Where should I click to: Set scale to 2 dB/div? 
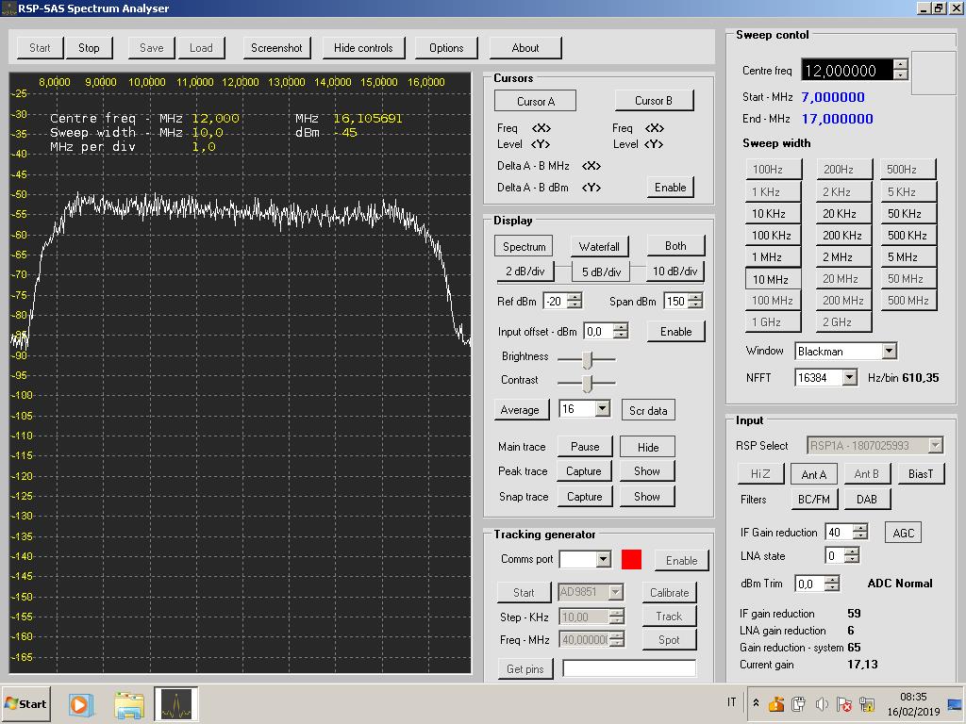pos(525,271)
